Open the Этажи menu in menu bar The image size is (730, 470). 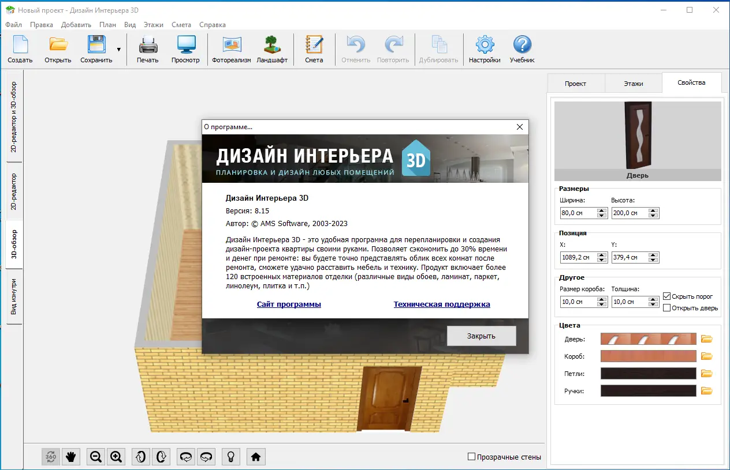[x=154, y=25]
